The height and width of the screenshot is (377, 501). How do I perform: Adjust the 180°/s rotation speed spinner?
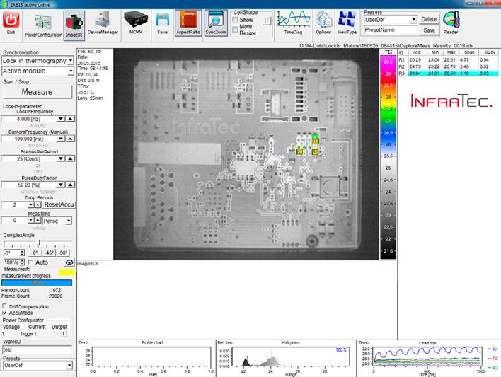pos(22,262)
